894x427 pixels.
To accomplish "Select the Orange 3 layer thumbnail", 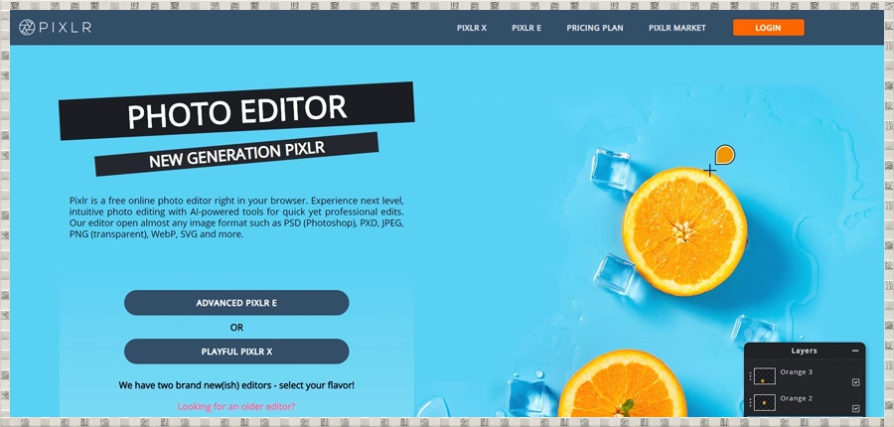I will (x=764, y=376).
